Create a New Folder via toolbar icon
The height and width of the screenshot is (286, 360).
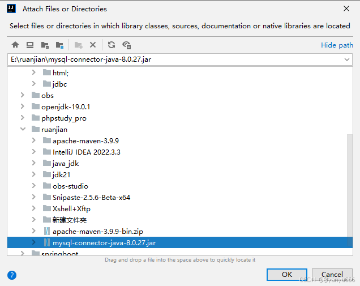click(78, 45)
